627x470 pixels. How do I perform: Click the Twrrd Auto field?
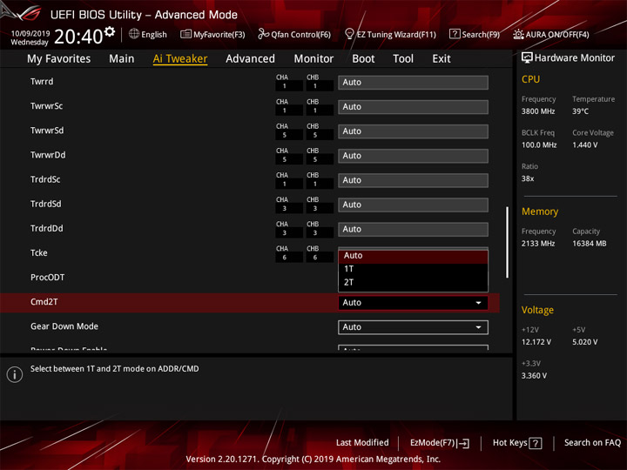[x=413, y=83]
